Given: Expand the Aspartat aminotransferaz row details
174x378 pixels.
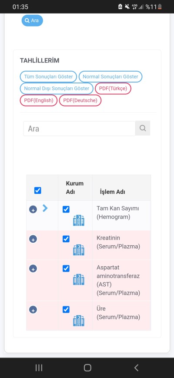Looking at the screenshot, I should [x=33, y=268].
